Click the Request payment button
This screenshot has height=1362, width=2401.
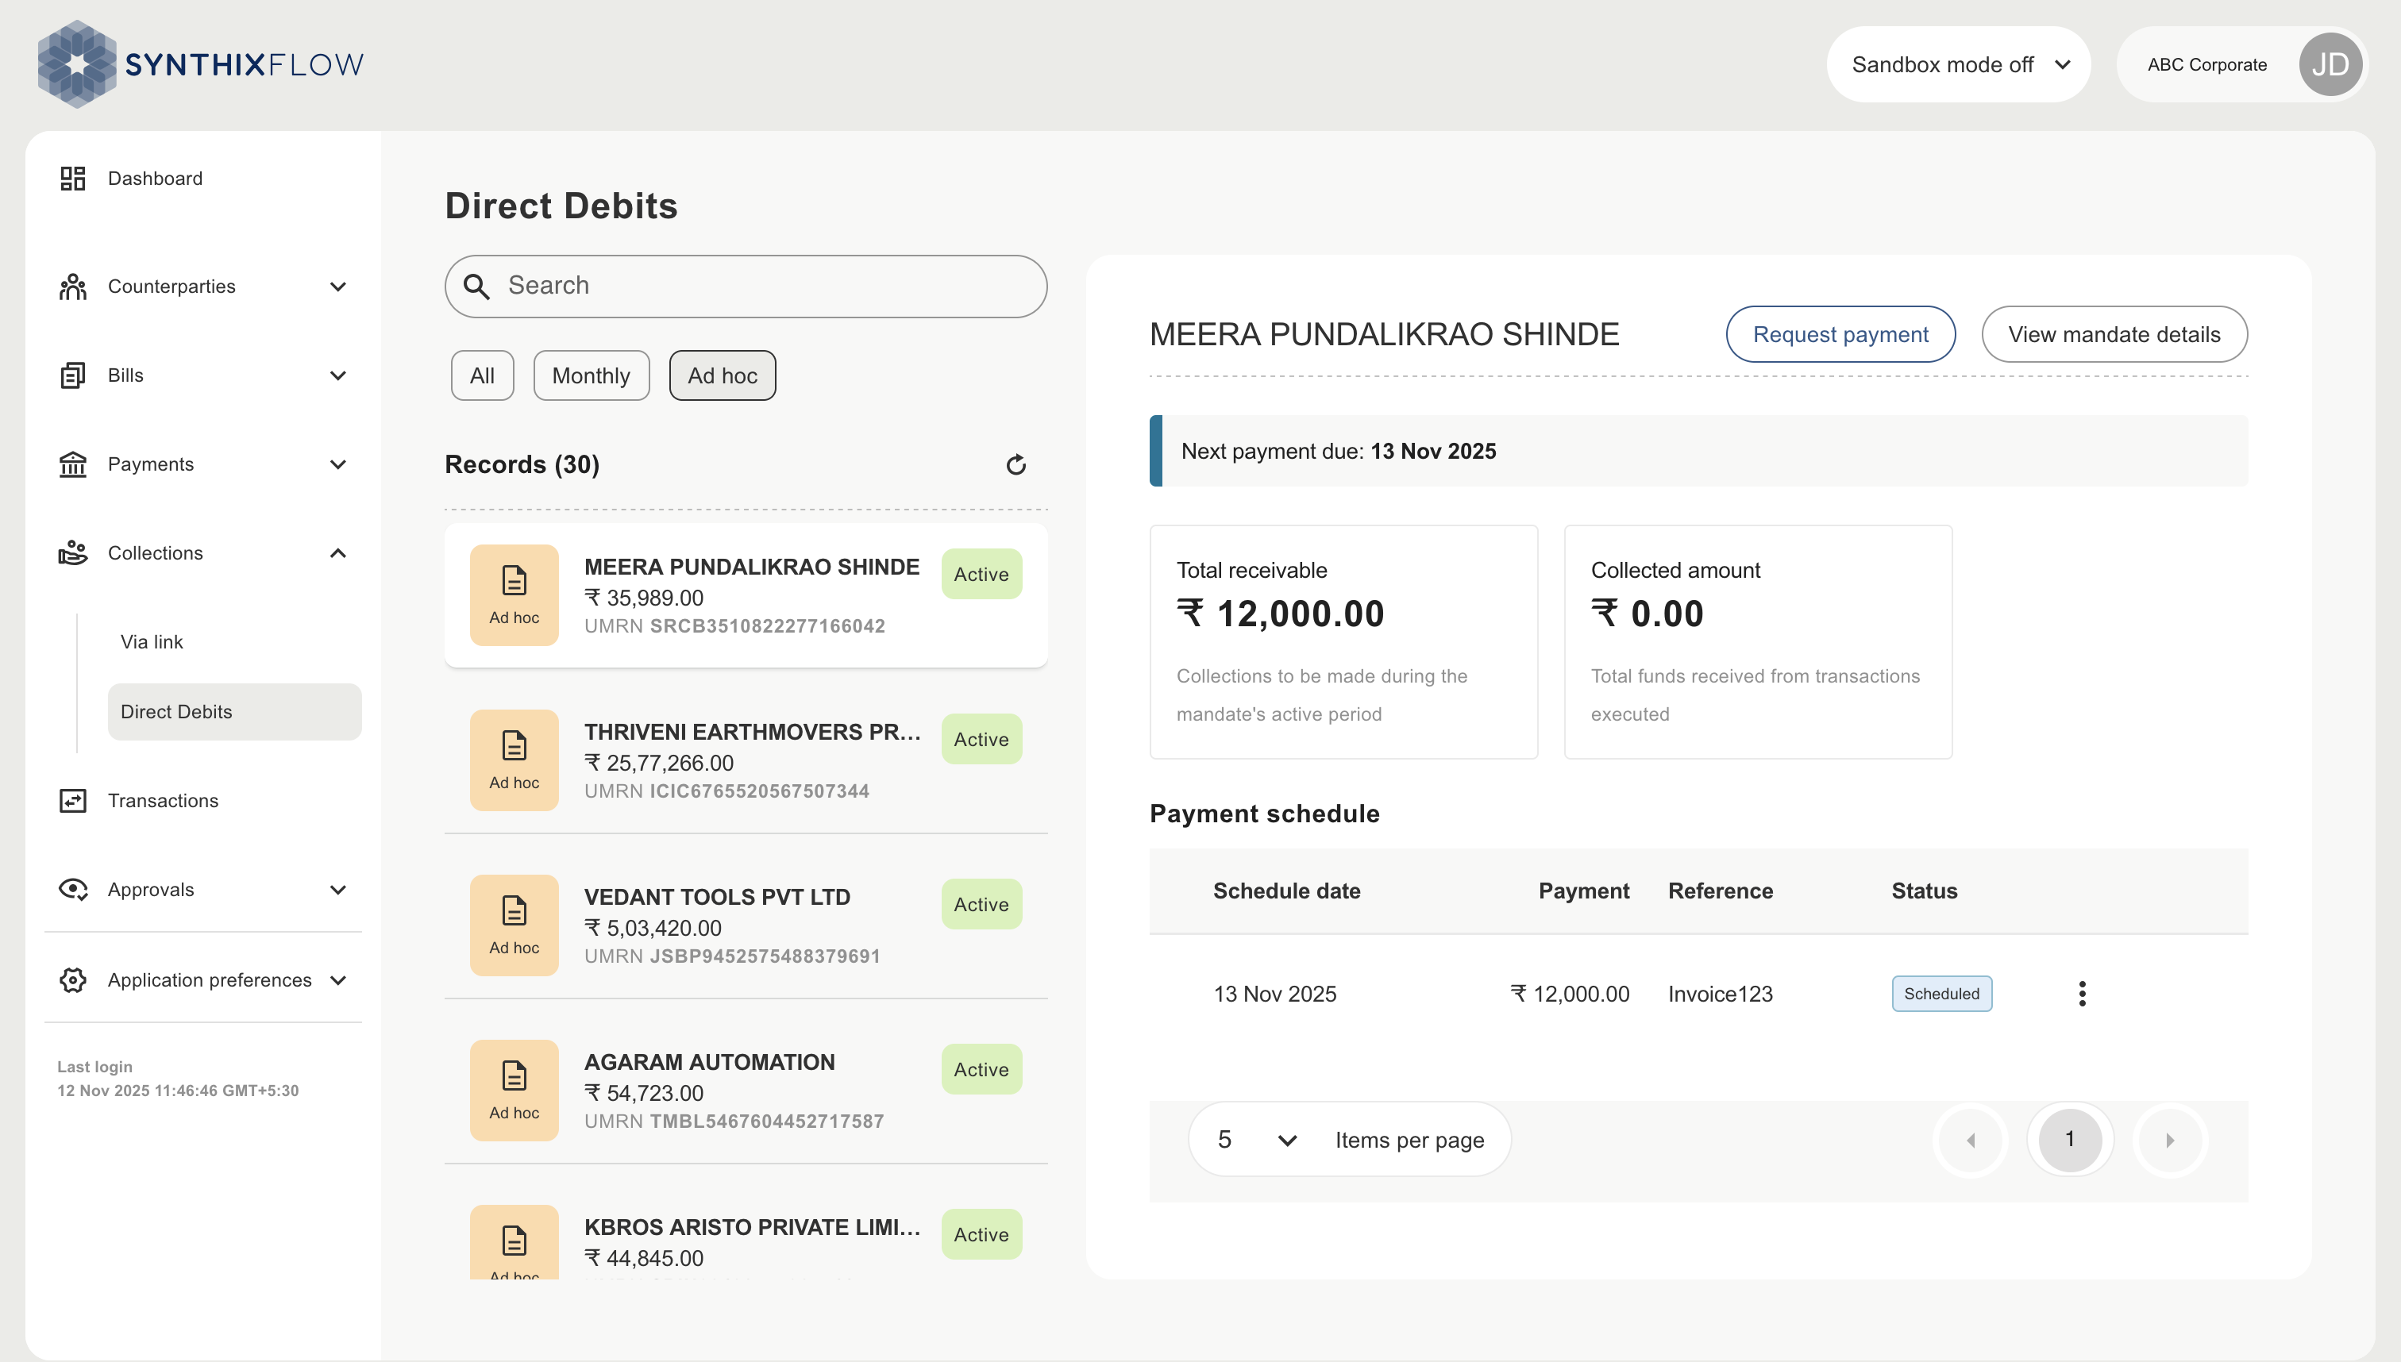(1840, 334)
